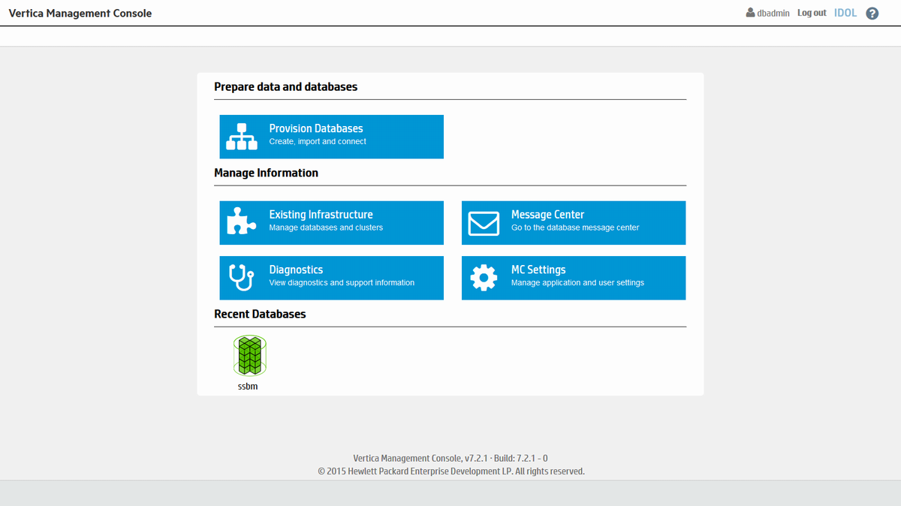The image size is (901, 506).
Task: Click "Go to the database message center" text
Action: click(x=575, y=227)
